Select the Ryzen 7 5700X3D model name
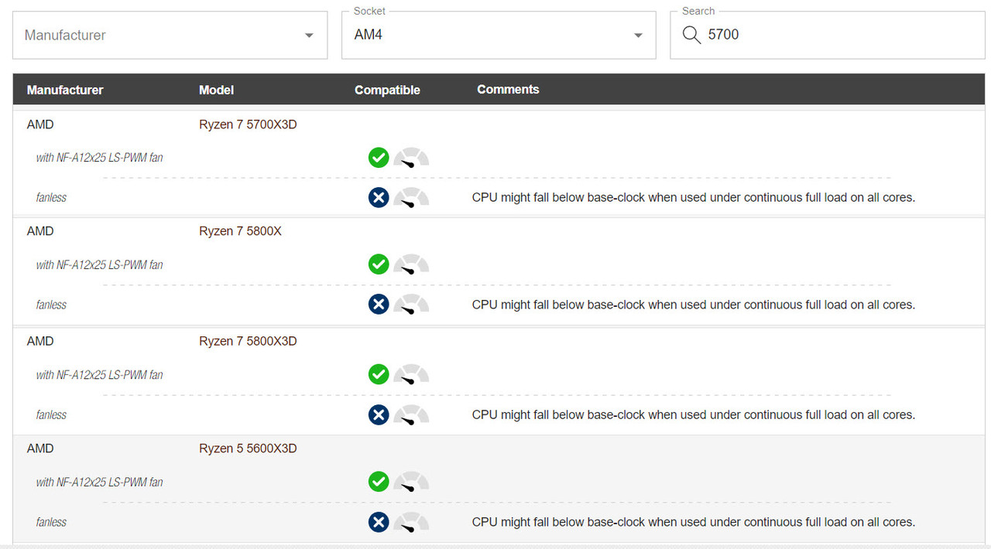 coord(248,124)
